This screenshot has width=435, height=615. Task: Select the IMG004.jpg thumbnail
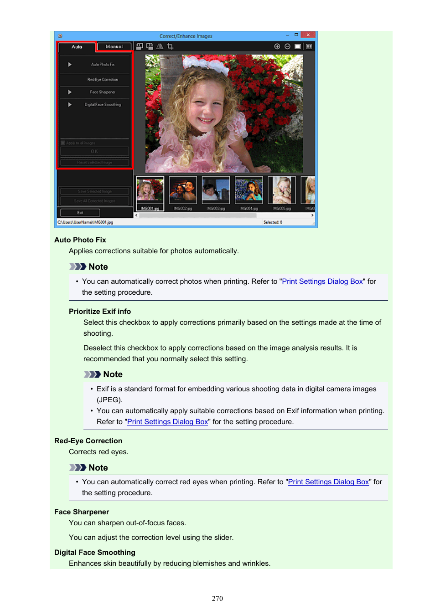[x=249, y=190]
